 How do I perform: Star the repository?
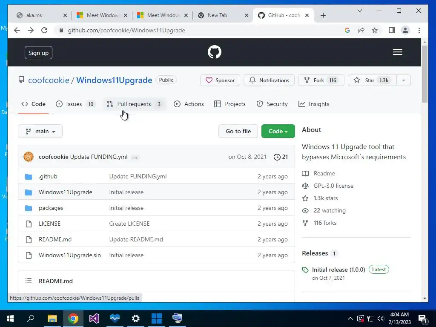(372, 80)
